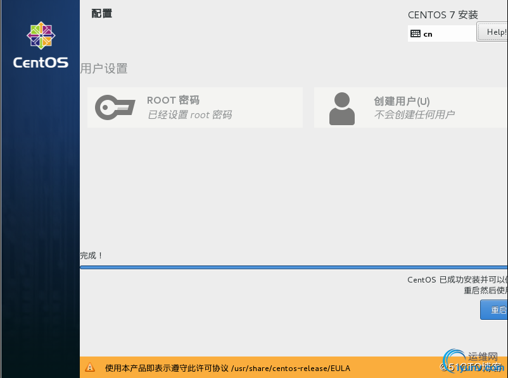Click the 不会创建任何用户 status text
The image size is (508, 378).
pos(414,114)
